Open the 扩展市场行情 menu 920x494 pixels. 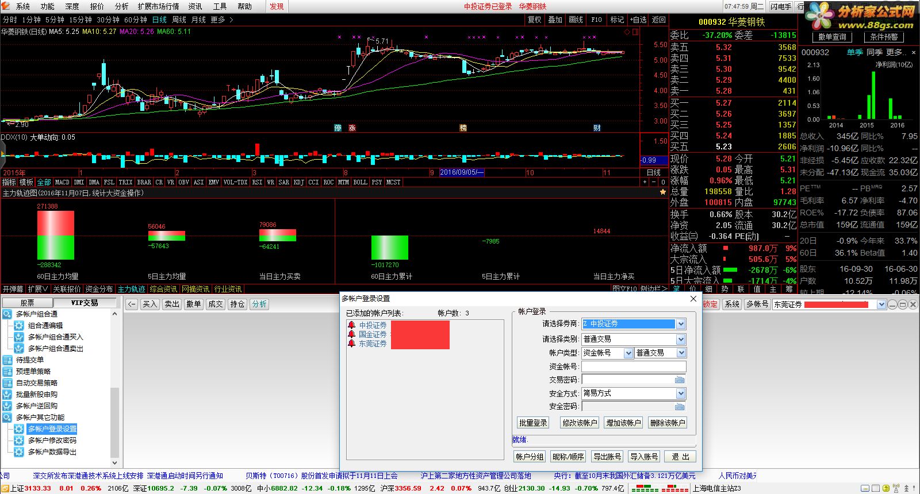tap(158, 6)
